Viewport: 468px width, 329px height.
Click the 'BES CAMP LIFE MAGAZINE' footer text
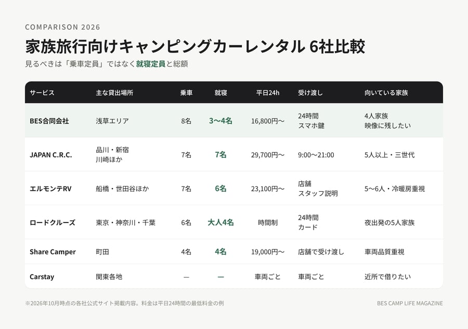click(410, 303)
